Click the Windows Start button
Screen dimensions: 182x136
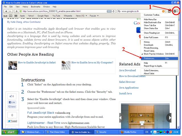coord(10,132)
